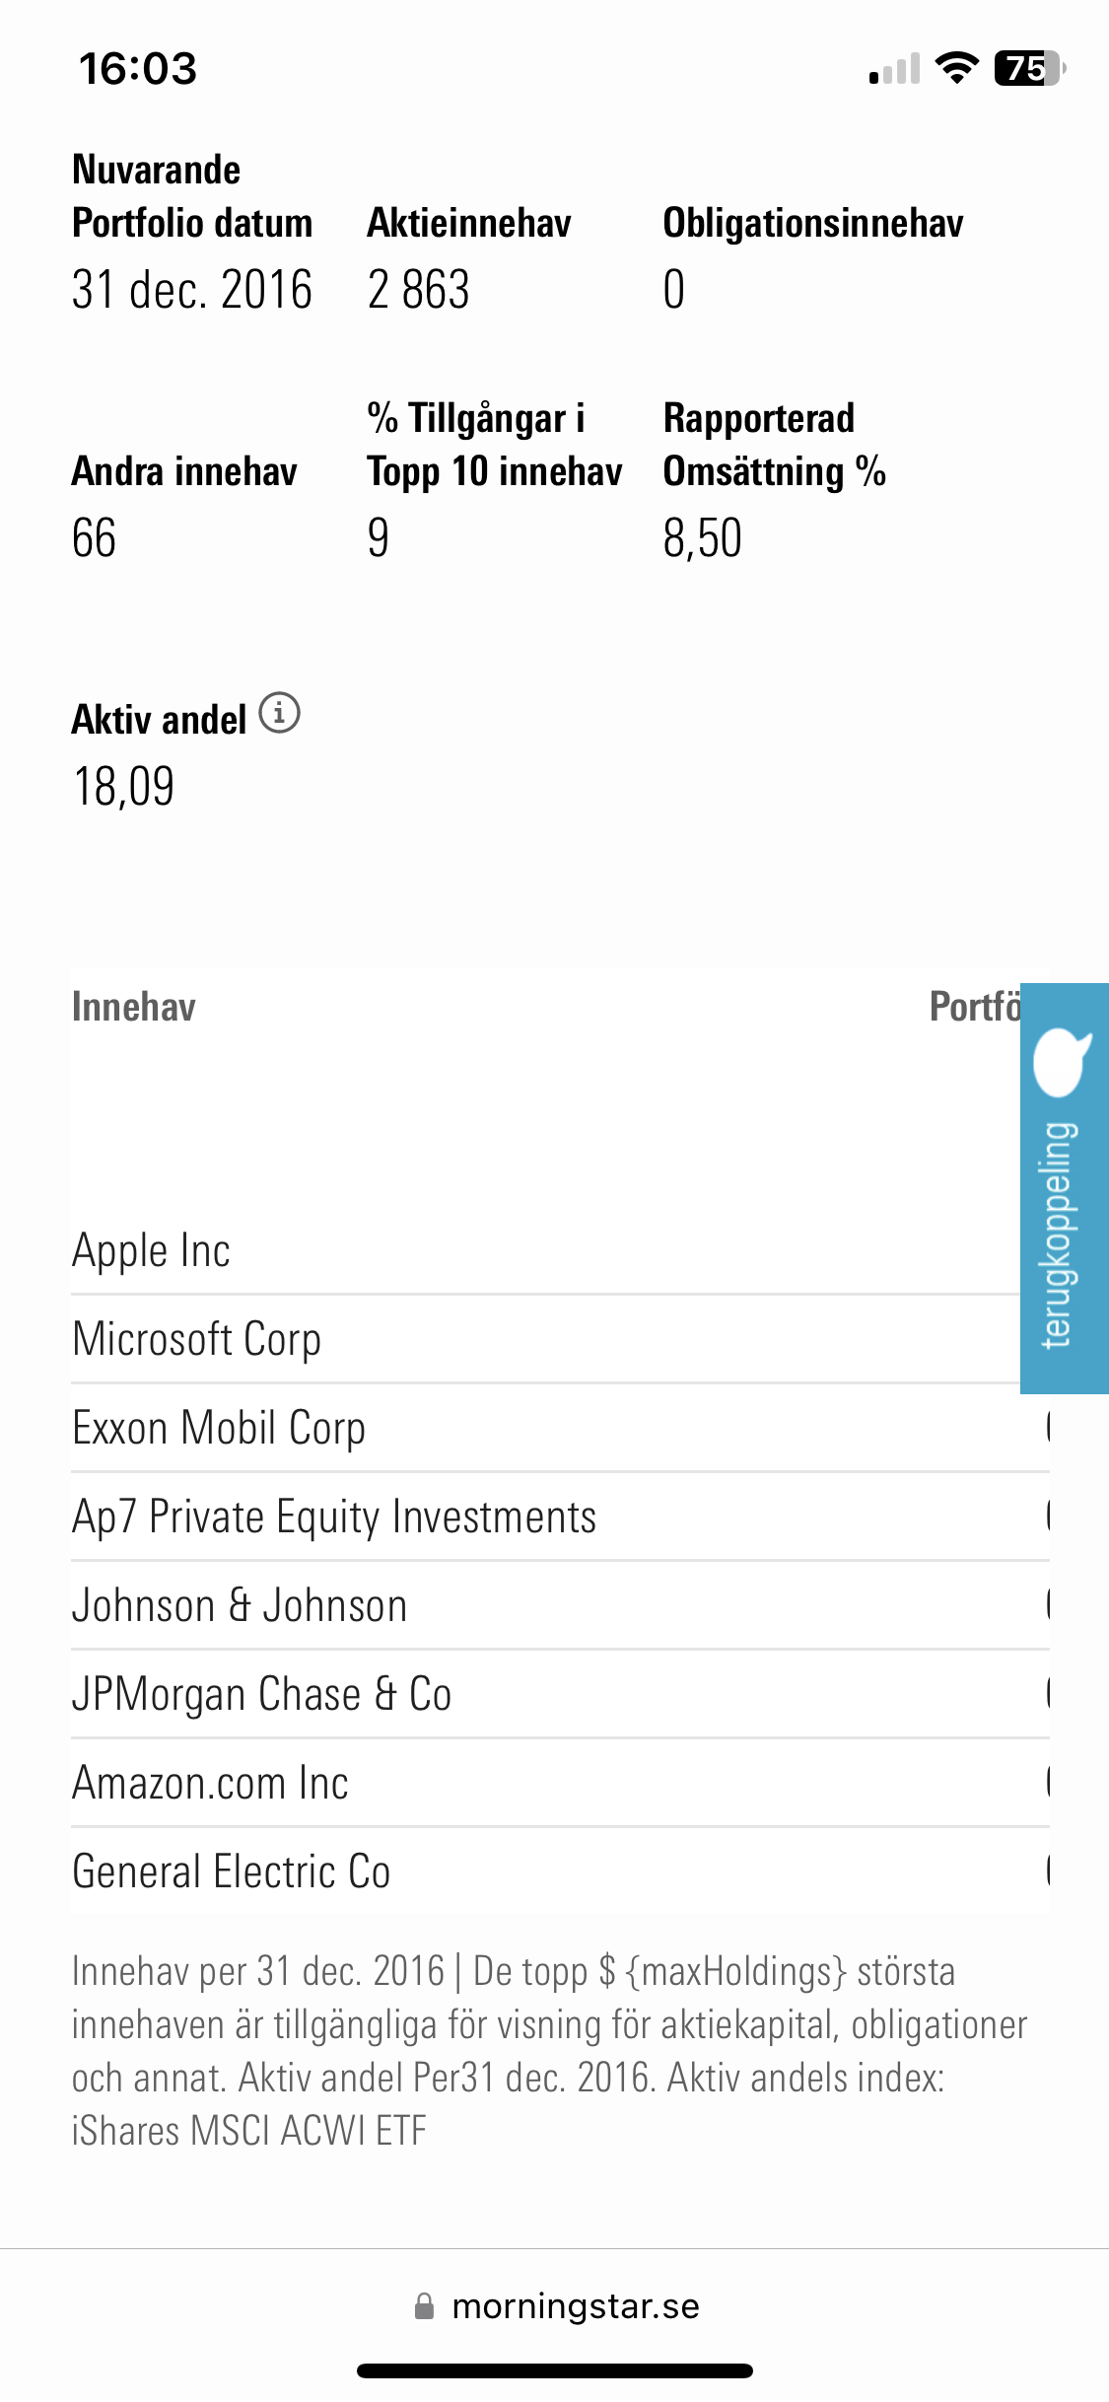Image resolution: width=1109 pixels, height=2402 pixels.
Task: Tap the battery indicator icon
Action: tap(1028, 69)
